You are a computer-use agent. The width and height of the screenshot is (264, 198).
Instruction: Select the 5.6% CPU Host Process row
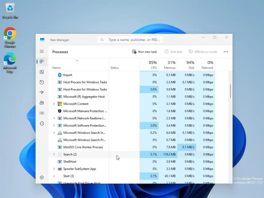click(131, 89)
